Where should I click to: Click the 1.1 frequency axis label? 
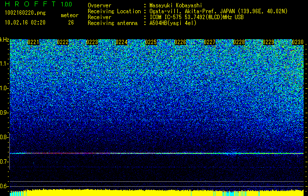4,64
